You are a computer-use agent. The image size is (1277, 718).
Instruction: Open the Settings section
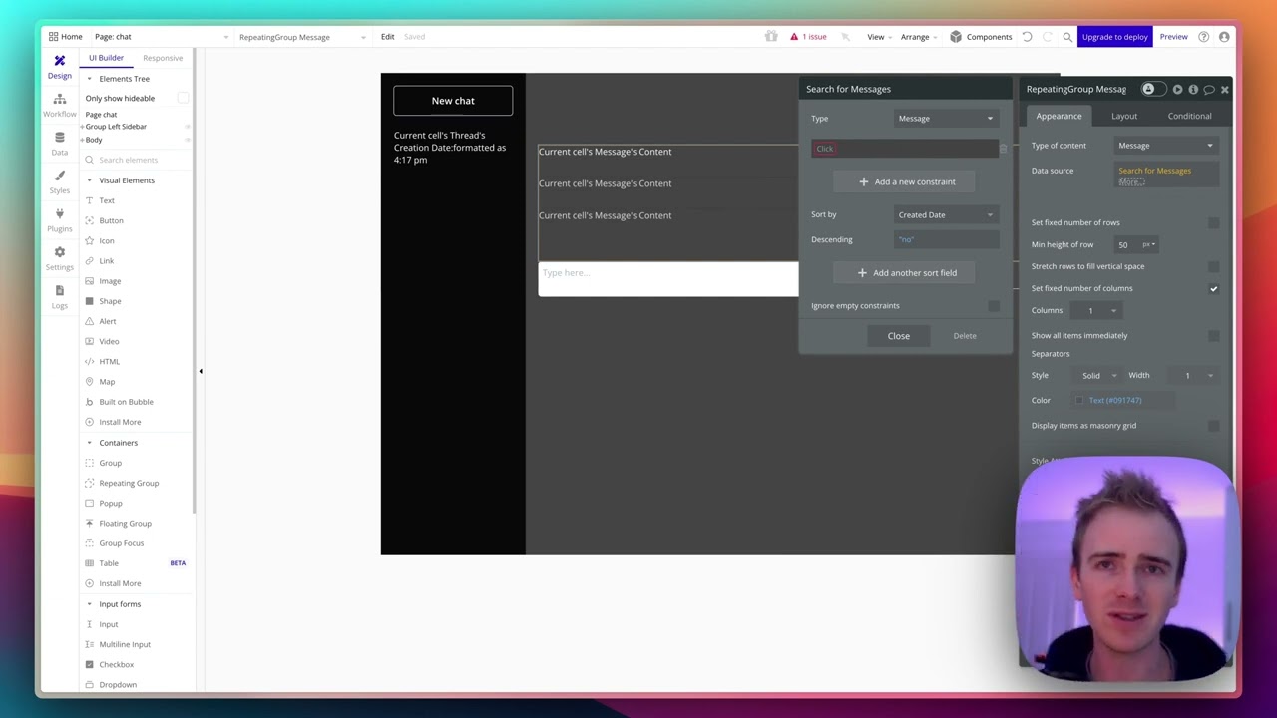click(x=59, y=258)
